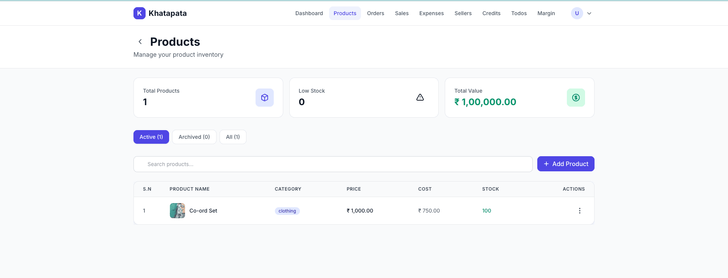Select the Active (1) filter tab

[151, 137]
